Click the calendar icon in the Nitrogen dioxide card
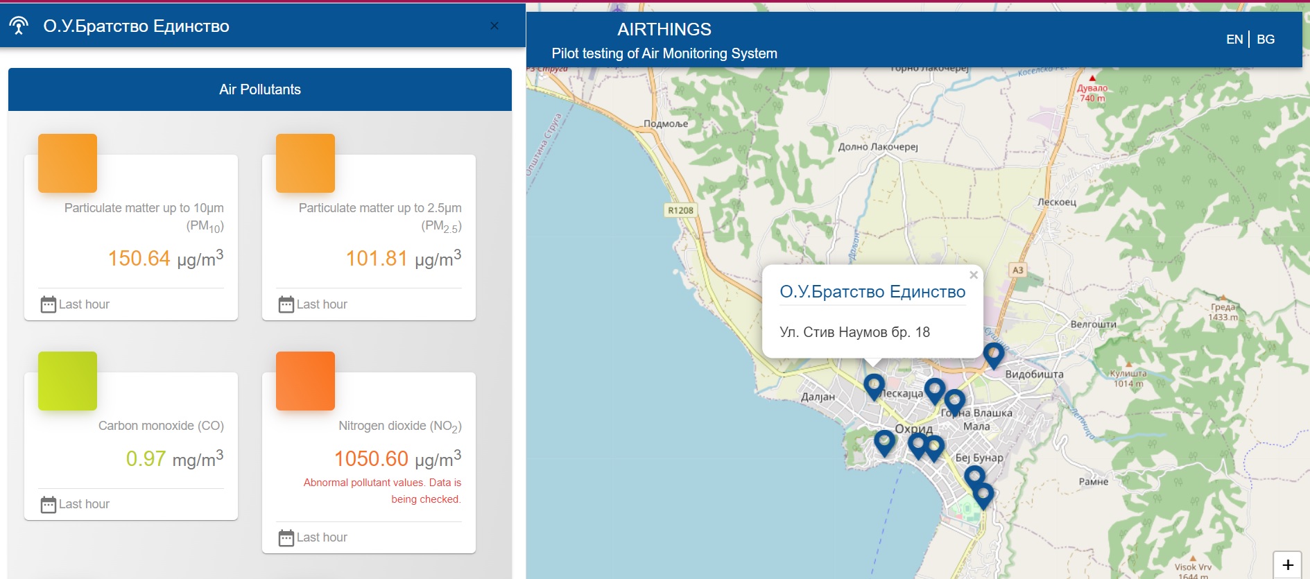Viewport: 1310px width, 579px height. click(x=286, y=537)
